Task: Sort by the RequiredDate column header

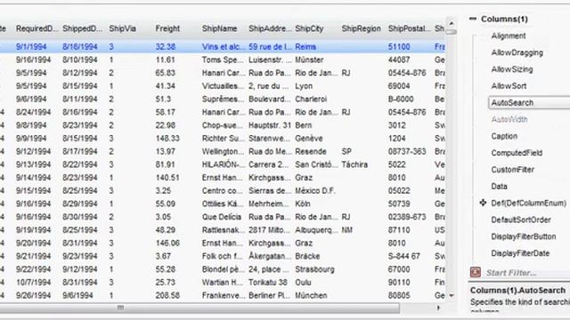Action: click(x=37, y=28)
